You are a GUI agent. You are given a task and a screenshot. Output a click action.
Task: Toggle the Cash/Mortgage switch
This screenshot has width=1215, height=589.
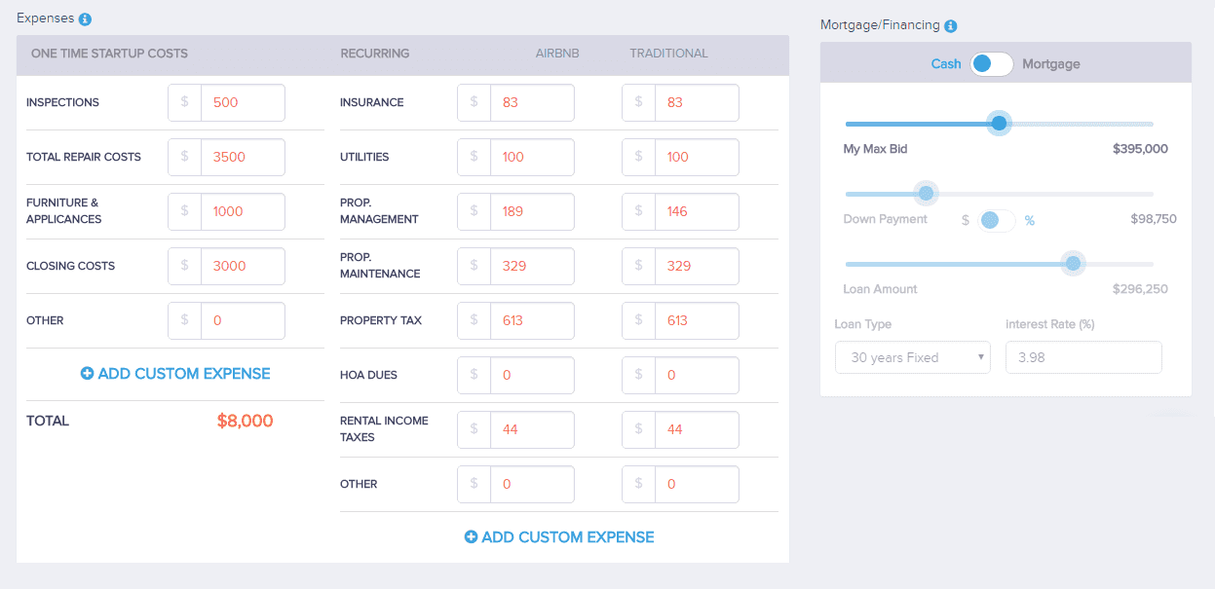[x=991, y=64]
